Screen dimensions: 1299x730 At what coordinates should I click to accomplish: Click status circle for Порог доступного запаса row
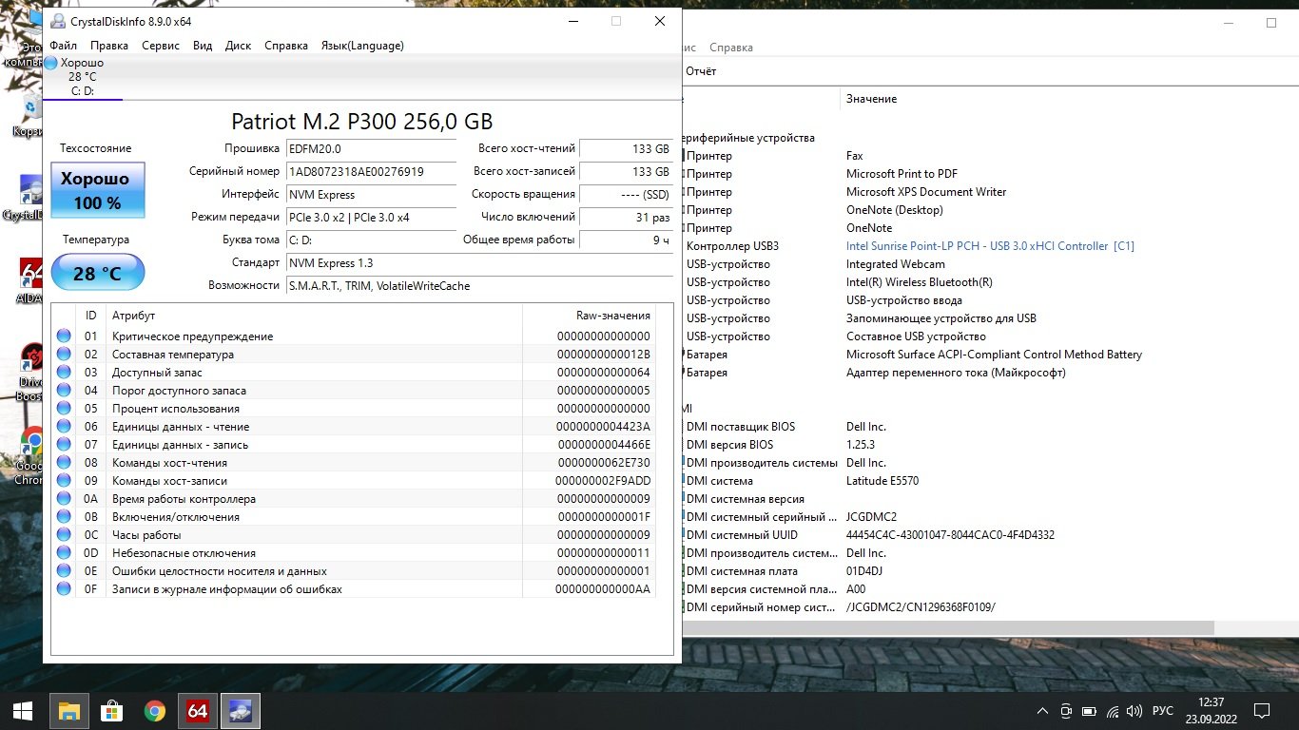(x=64, y=390)
